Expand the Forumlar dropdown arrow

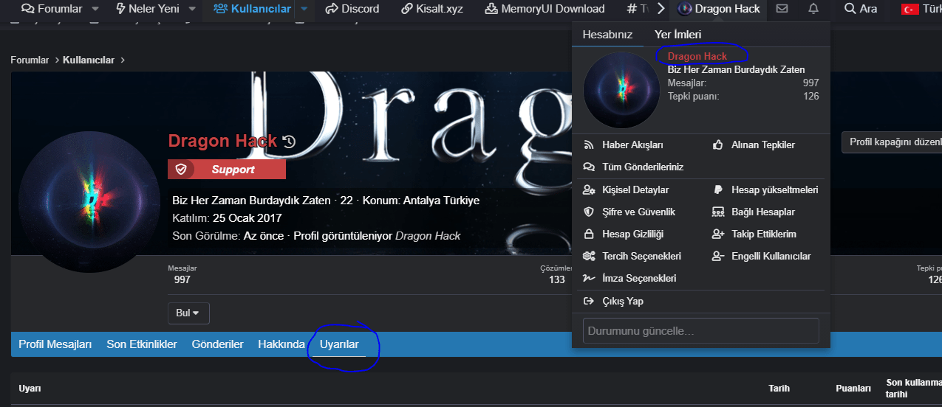[x=95, y=10]
